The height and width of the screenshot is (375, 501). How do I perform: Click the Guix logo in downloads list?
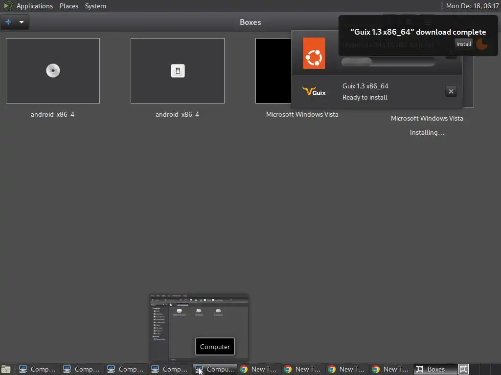click(x=314, y=92)
